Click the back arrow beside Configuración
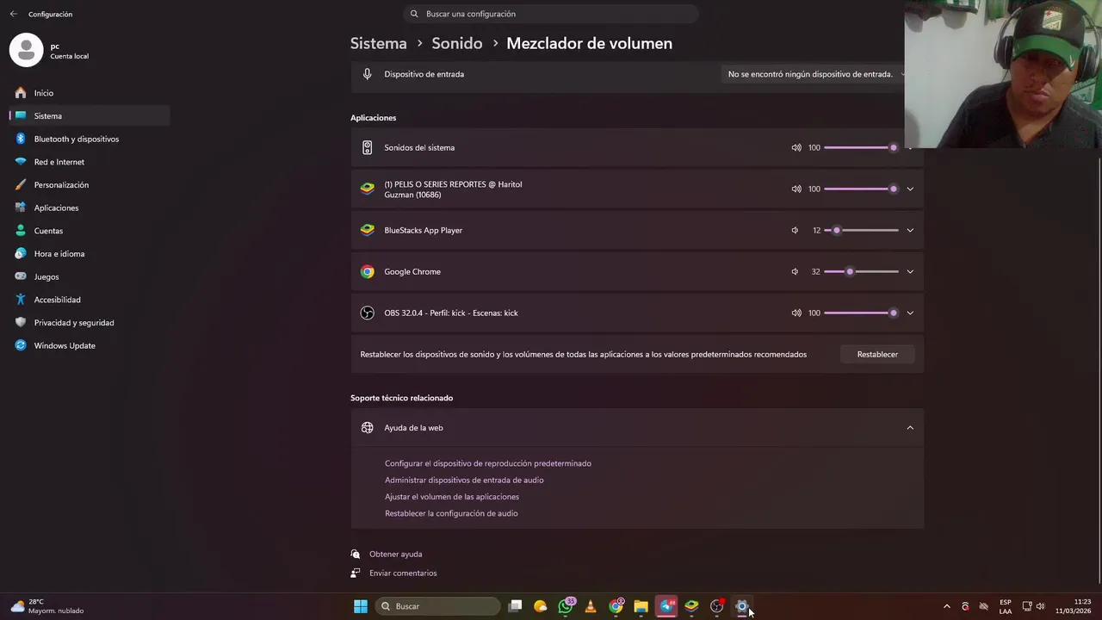The image size is (1102, 620). [13, 14]
